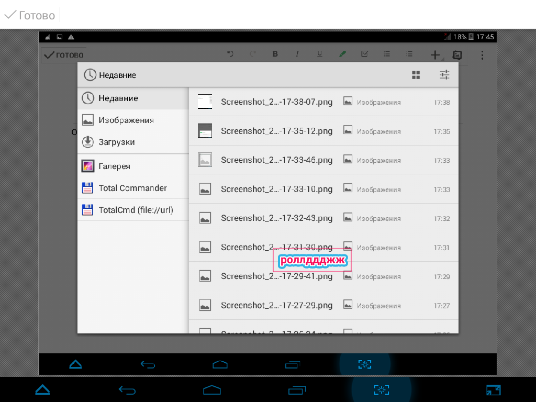The width and height of the screenshot is (536, 402).
Task: Tap the system recent apps button
Action: tap(297, 390)
